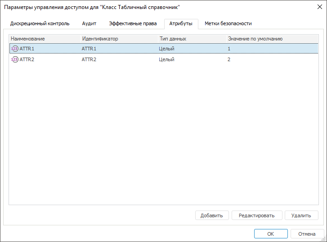Switch to the Дискреционный контроль tab
The height and width of the screenshot is (242, 327).
40,23
